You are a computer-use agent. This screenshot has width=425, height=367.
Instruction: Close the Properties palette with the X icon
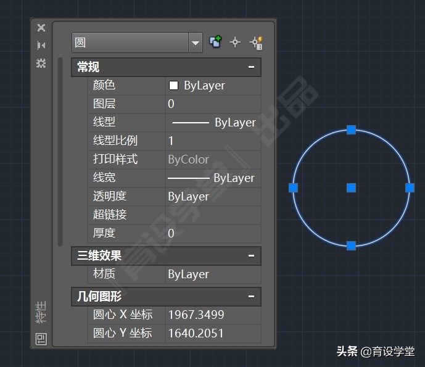pyautogui.click(x=41, y=28)
